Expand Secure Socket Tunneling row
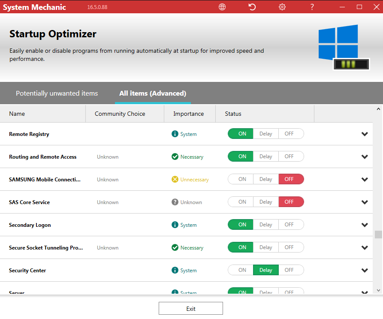Image resolution: width=383 pixels, height=319 pixels. (365, 247)
